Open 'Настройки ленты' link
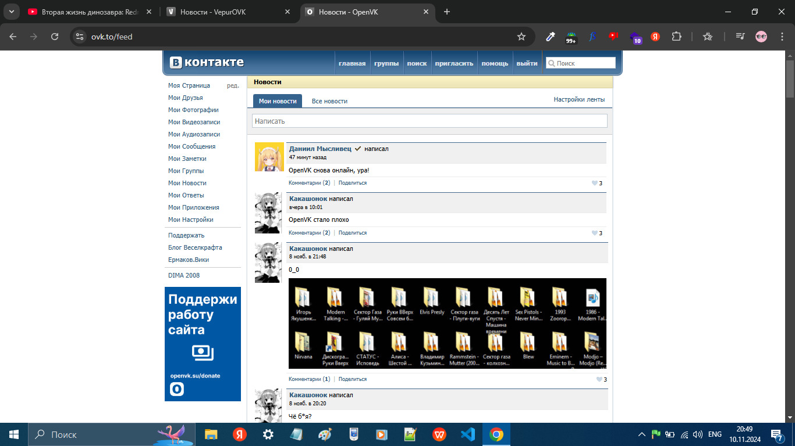795x446 pixels. (x=578, y=99)
